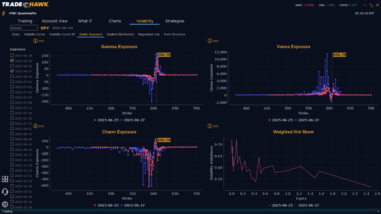Check the 2025-12-19 expiration

coord(12,170)
